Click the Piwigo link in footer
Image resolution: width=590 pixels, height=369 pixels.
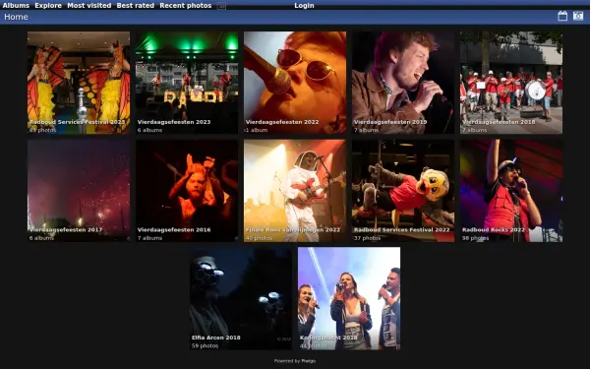pos(309,361)
